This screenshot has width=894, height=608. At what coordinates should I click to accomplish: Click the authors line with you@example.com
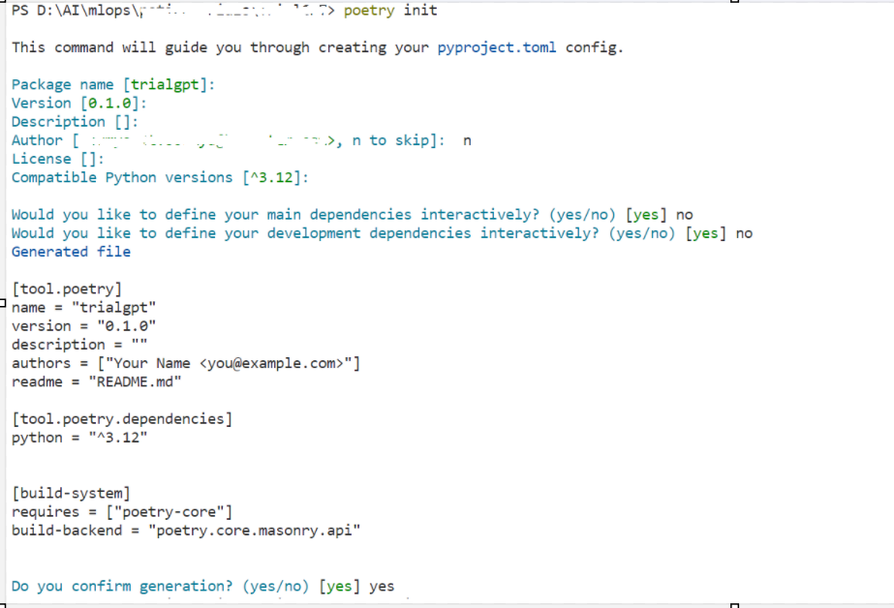coord(186,364)
